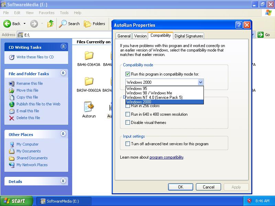Open the Favorites menu

pos(47,13)
